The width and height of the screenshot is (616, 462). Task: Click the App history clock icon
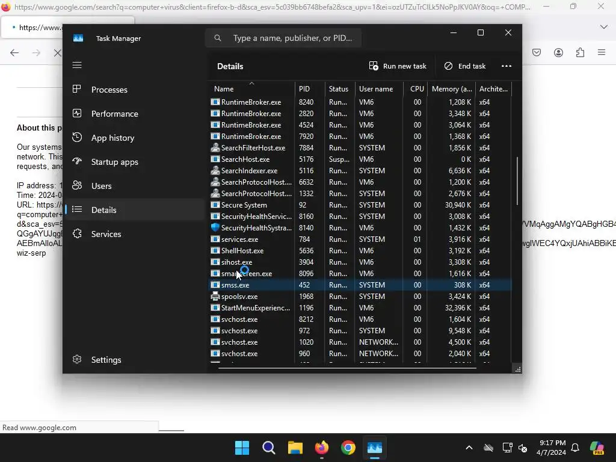tap(77, 137)
